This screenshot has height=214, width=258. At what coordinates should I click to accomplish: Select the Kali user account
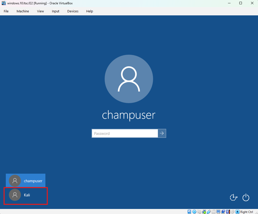25,195
